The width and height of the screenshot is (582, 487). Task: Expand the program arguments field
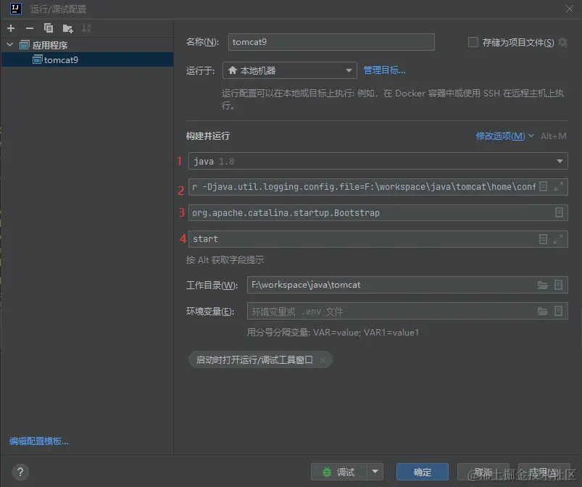[x=558, y=239]
